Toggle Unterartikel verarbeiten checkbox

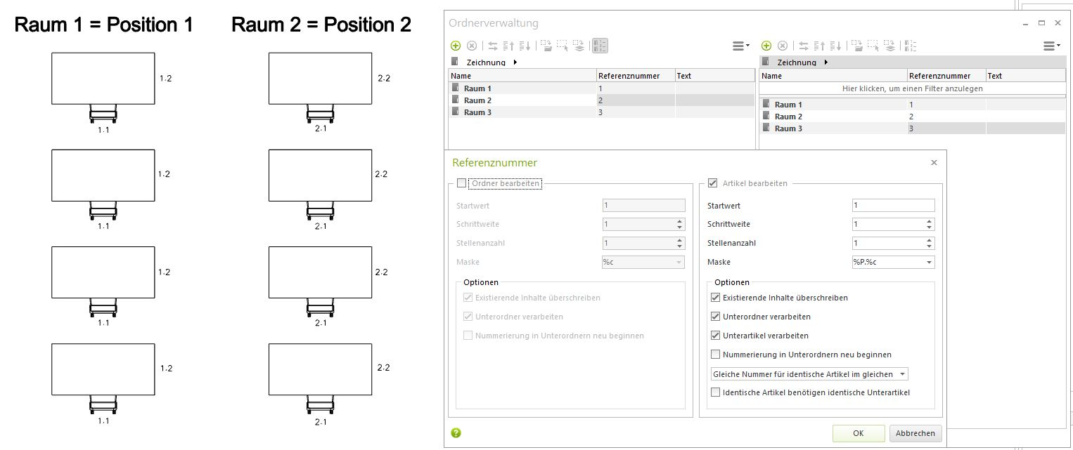point(716,336)
